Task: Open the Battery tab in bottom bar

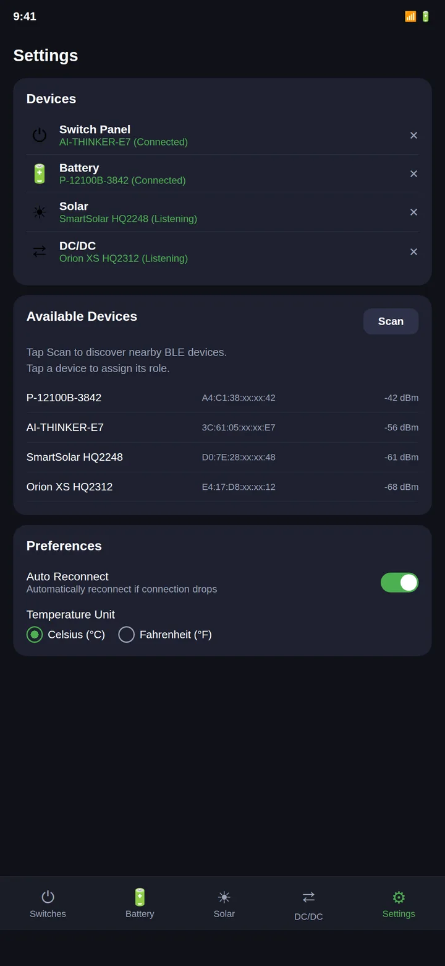Action: [140, 904]
